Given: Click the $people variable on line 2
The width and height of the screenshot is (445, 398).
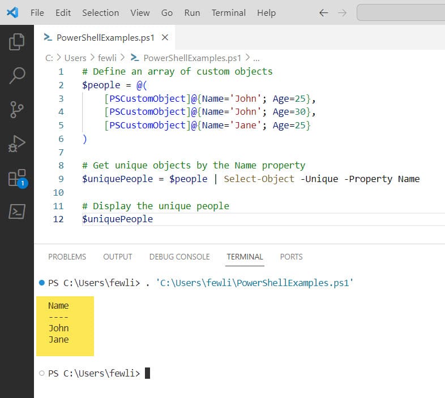Looking at the screenshot, I should 101,85.
